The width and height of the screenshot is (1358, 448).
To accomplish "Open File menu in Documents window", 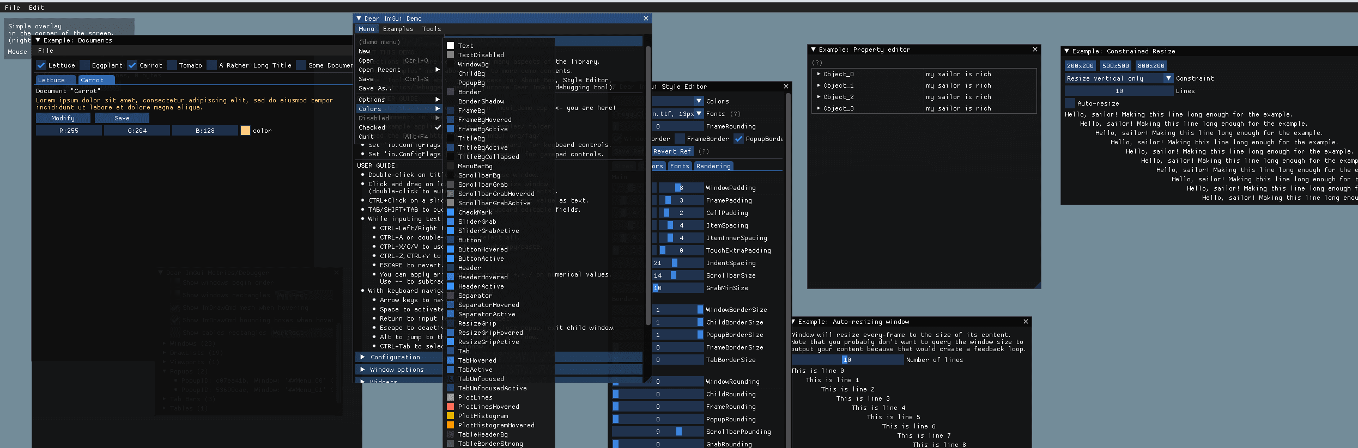I will (45, 51).
